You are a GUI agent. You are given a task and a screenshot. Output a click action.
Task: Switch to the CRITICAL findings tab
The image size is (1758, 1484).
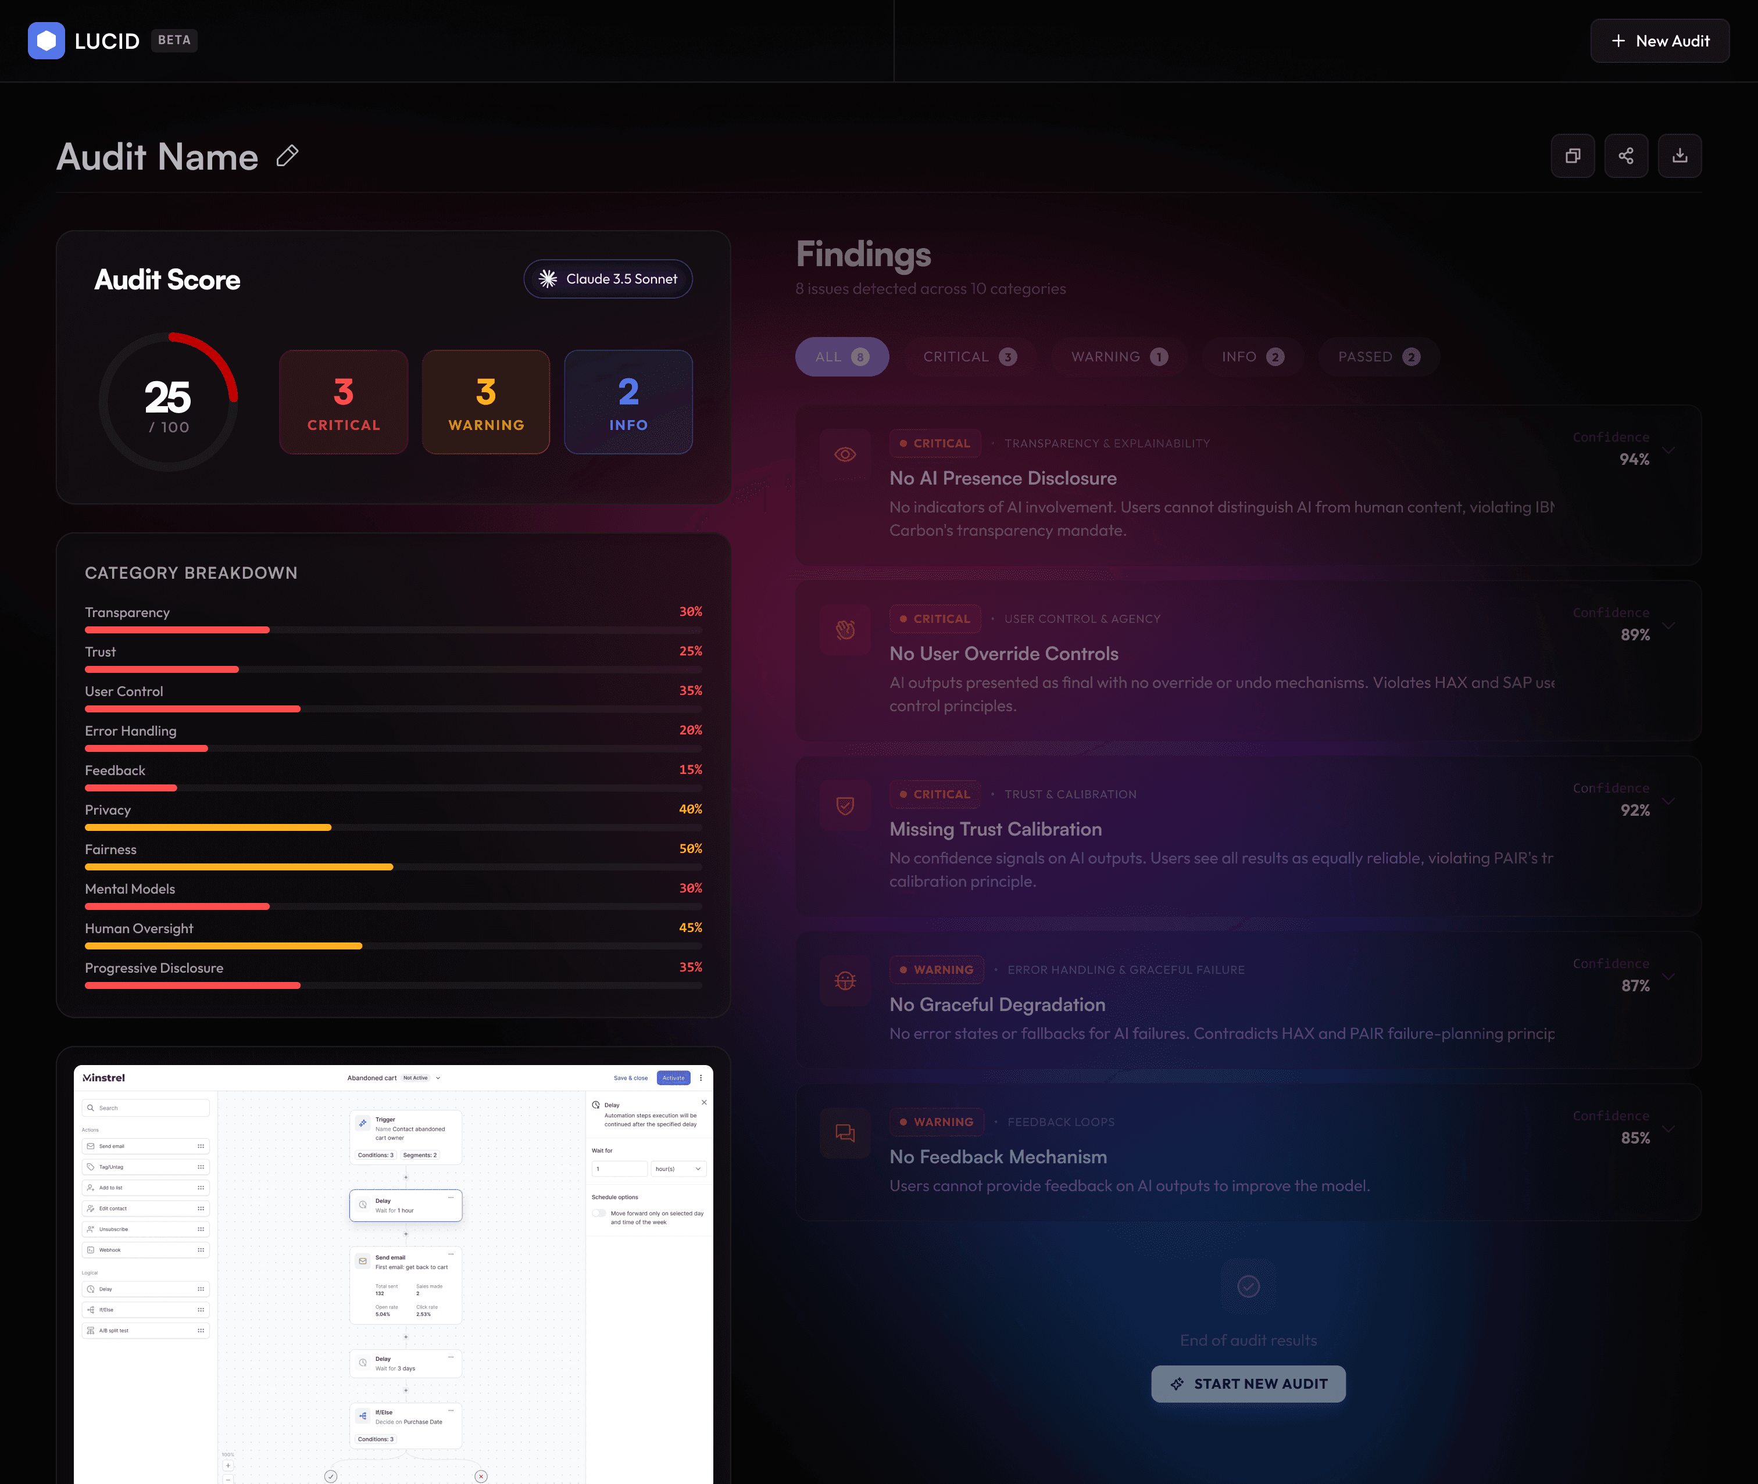[970, 357]
